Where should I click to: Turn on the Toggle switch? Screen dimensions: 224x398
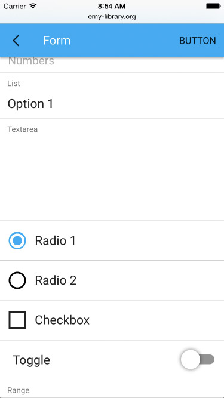[x=198, y=360]
